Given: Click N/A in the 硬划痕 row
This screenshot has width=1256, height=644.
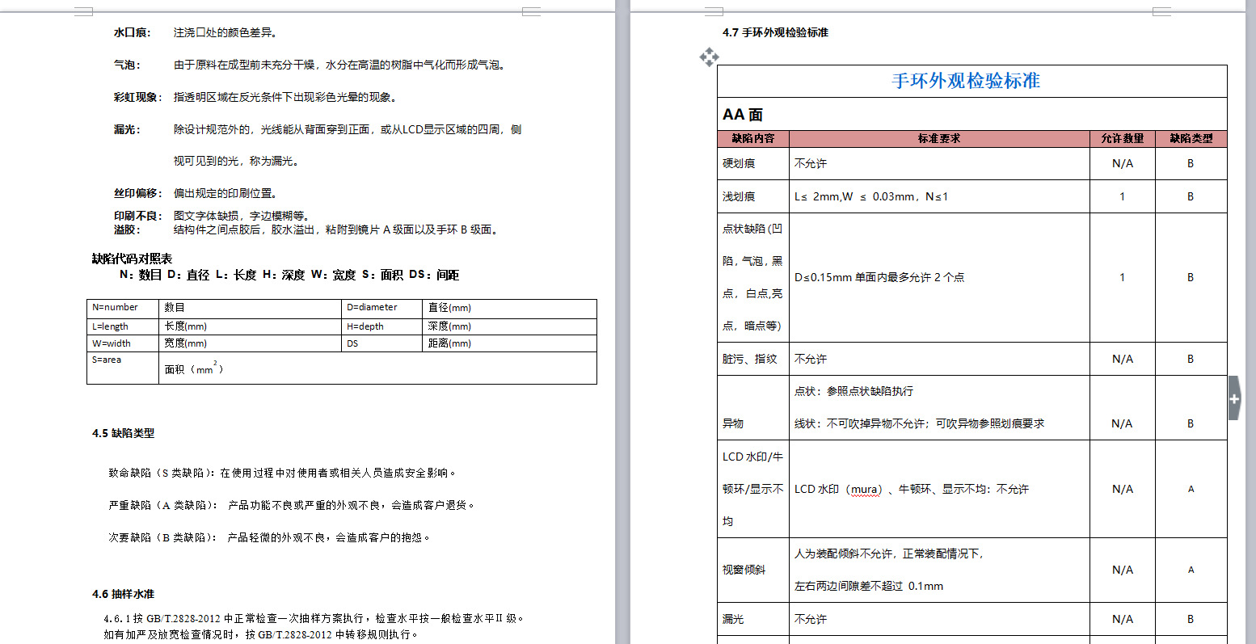Looking at the screenshot, I should [x=1123, y=164].
